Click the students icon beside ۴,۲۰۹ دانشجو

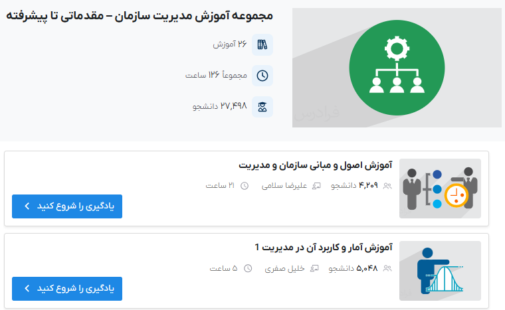(387, 186)
